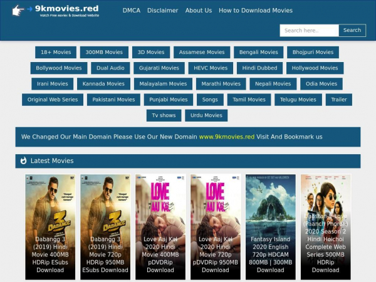Viewport: 376px width, 282px height.
Task: Click inside the search text field
Action: coord(309,30)
